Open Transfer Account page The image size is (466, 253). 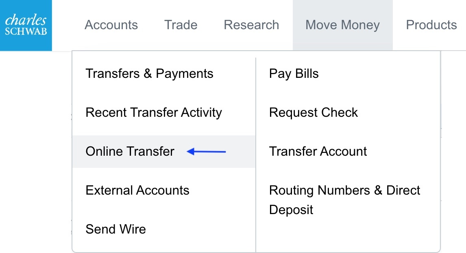tap(318, 152)
